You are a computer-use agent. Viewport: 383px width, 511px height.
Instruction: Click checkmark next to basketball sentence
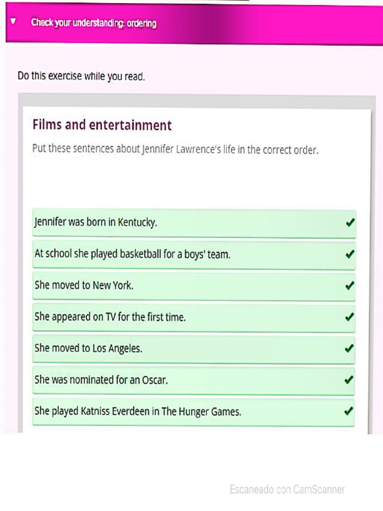tap(350, 254)
